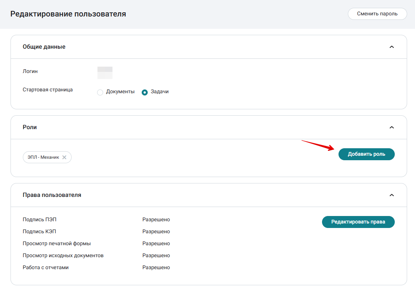The height and width of the screenshot is (289, 415).
Task: Click Редактировать права button
Action: pos(358,222)
